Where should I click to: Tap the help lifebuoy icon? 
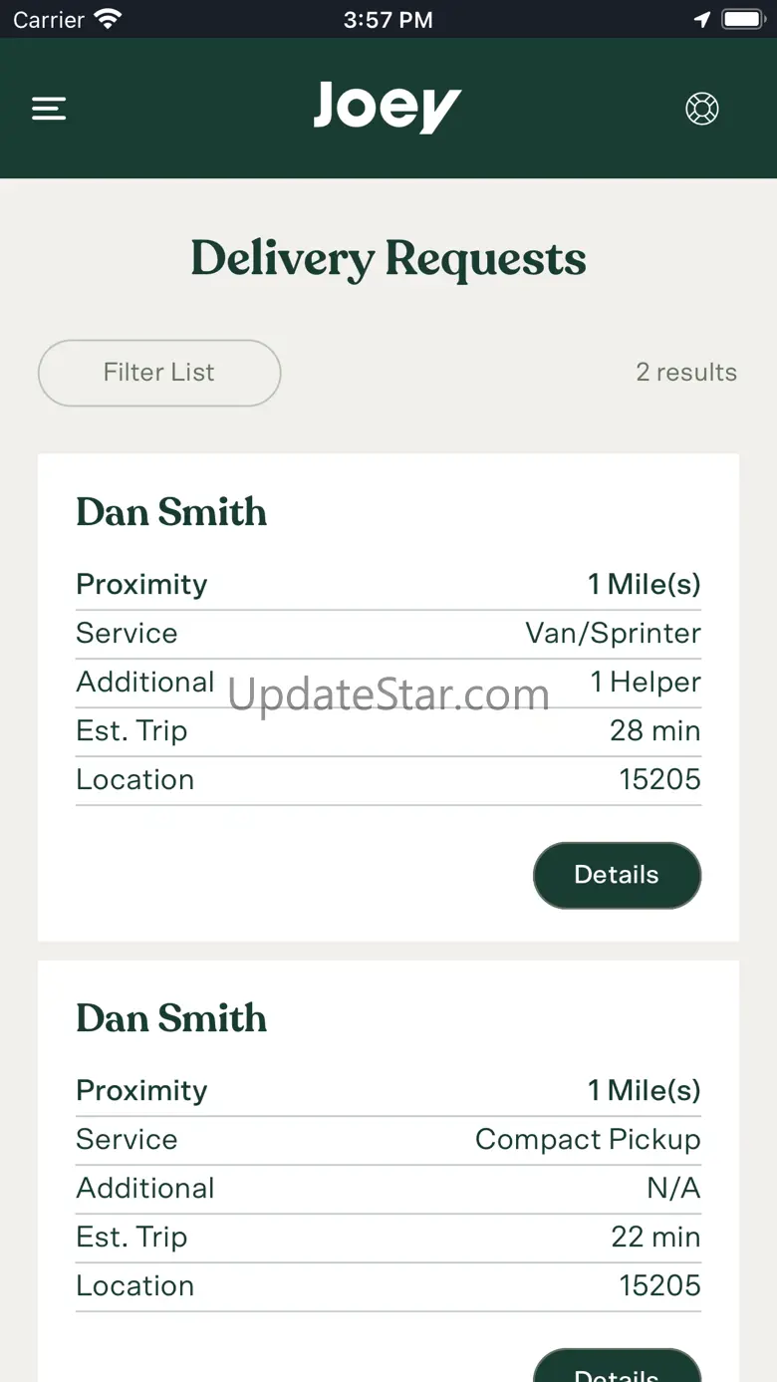702,109
